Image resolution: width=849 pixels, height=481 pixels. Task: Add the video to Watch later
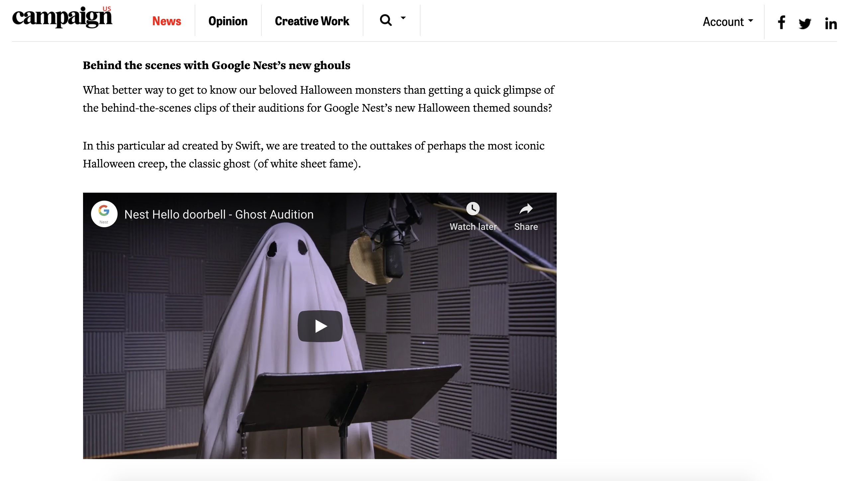(x=473, y=217)
